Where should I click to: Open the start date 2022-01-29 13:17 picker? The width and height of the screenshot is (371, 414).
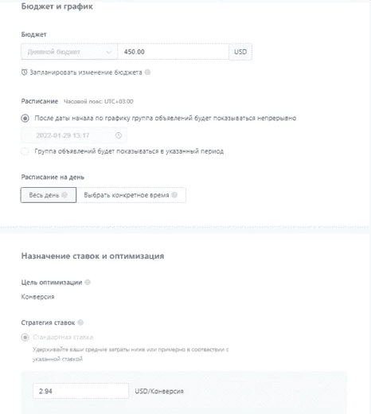click(x=74, y=135)
